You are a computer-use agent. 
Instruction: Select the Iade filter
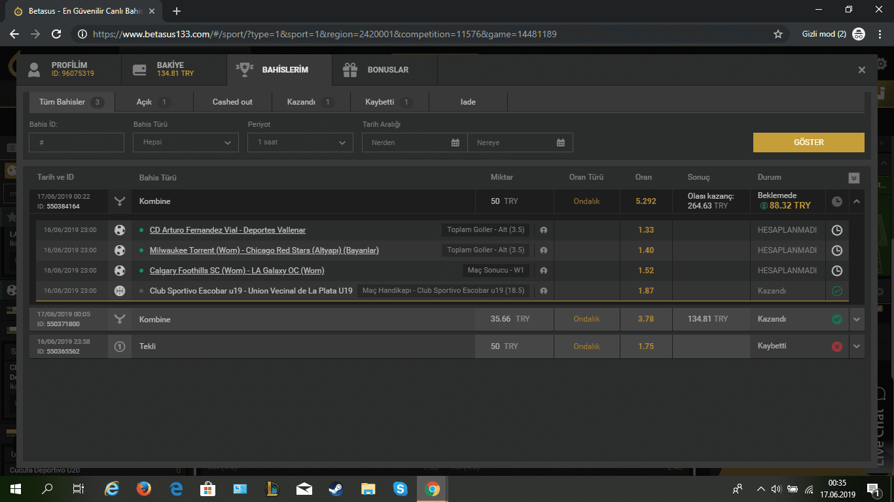(468, 102)
